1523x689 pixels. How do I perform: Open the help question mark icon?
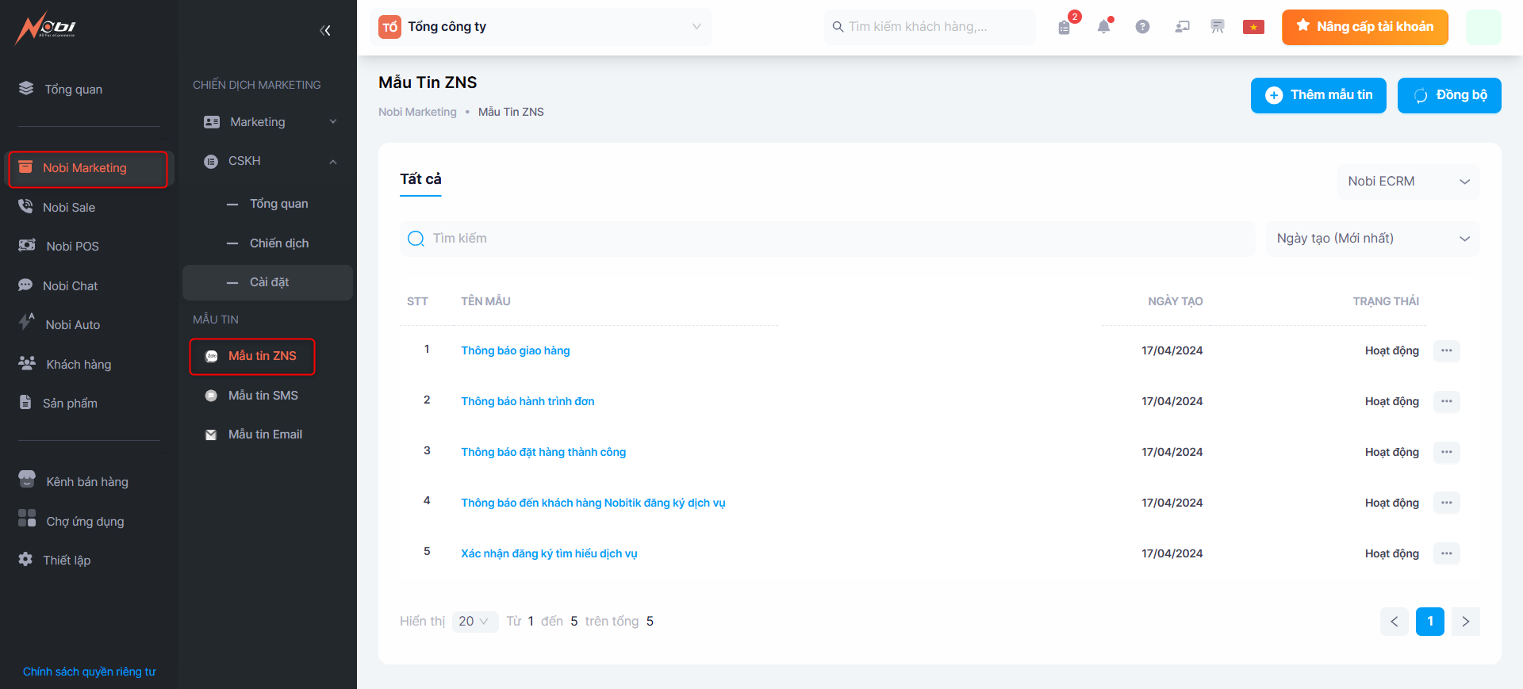click(1142, 27)
